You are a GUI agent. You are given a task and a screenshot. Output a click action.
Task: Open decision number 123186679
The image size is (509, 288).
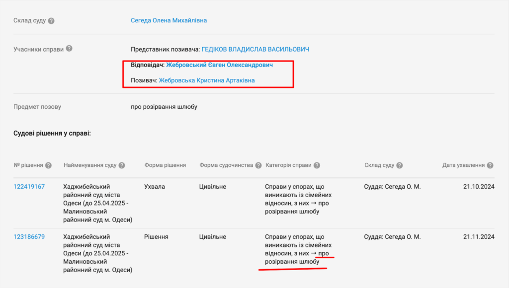pos(29,237)
